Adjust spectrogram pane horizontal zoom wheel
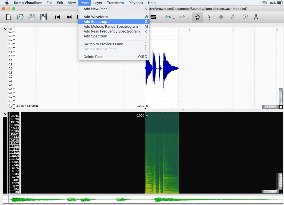This screenshot has width=284, height=205. click(270, 192)
